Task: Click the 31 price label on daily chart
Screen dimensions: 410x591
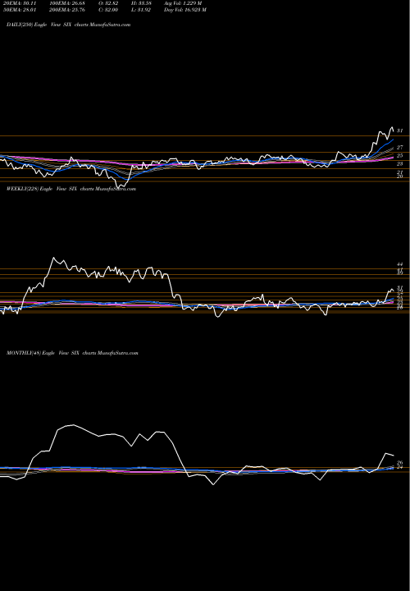Action: point(400,131)
